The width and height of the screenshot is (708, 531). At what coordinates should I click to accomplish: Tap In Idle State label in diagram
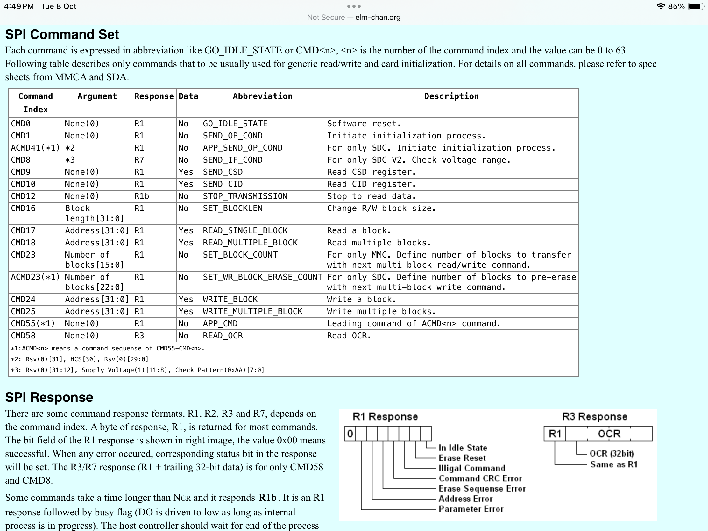pyautogui.click(x=463, y=448)
